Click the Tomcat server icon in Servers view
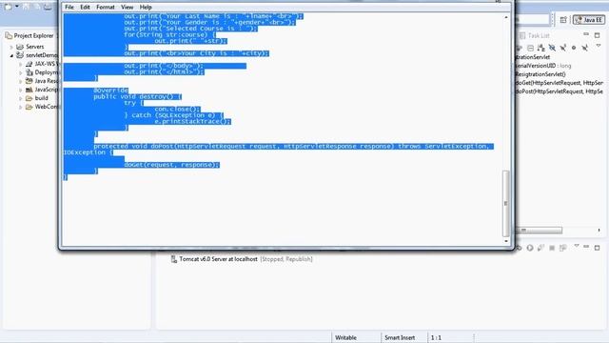This screenshot has height=343, width=609. (174, 259)
